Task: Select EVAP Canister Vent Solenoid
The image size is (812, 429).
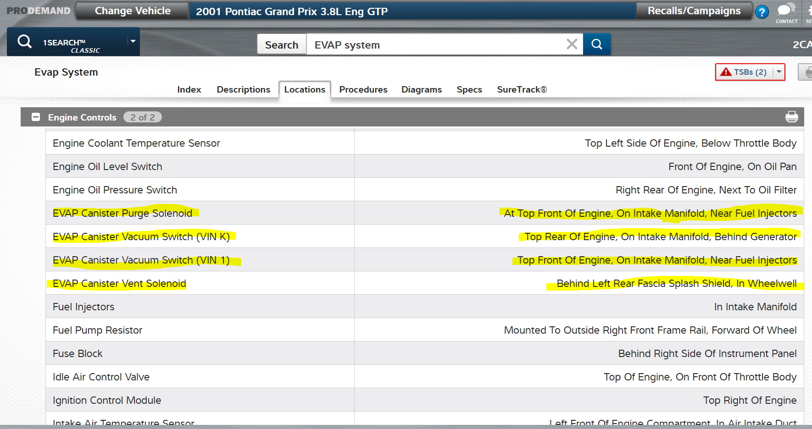Action: coord(119,283)
